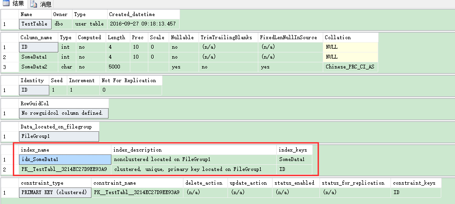The width and height of the screenshot is (455, 204).
Task: Select the FileGroup1 filegroup cell
Action: (59, 136)
